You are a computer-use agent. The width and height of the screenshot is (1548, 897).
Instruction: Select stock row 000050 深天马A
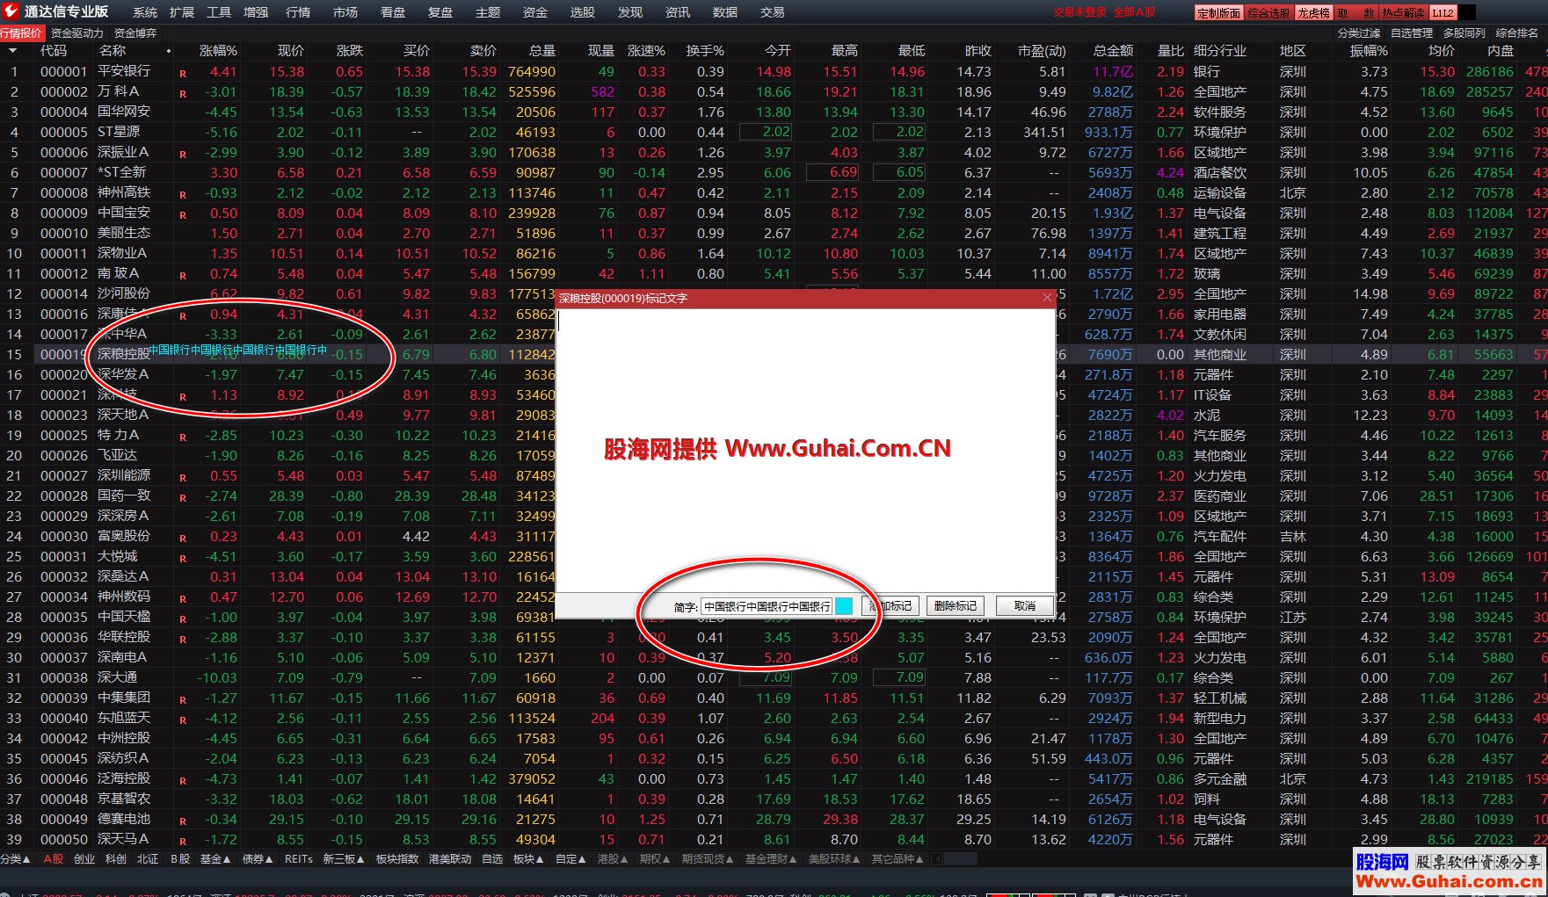(x=774, y=839)
